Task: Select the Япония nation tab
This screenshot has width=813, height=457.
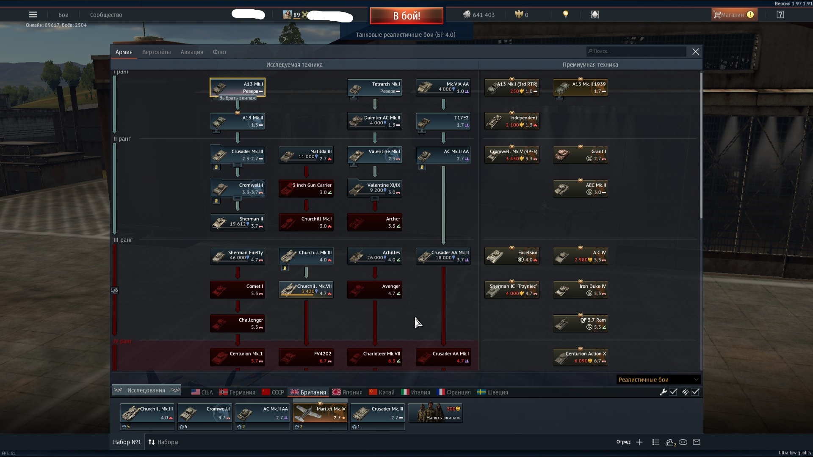Action: tap(347, 392)
